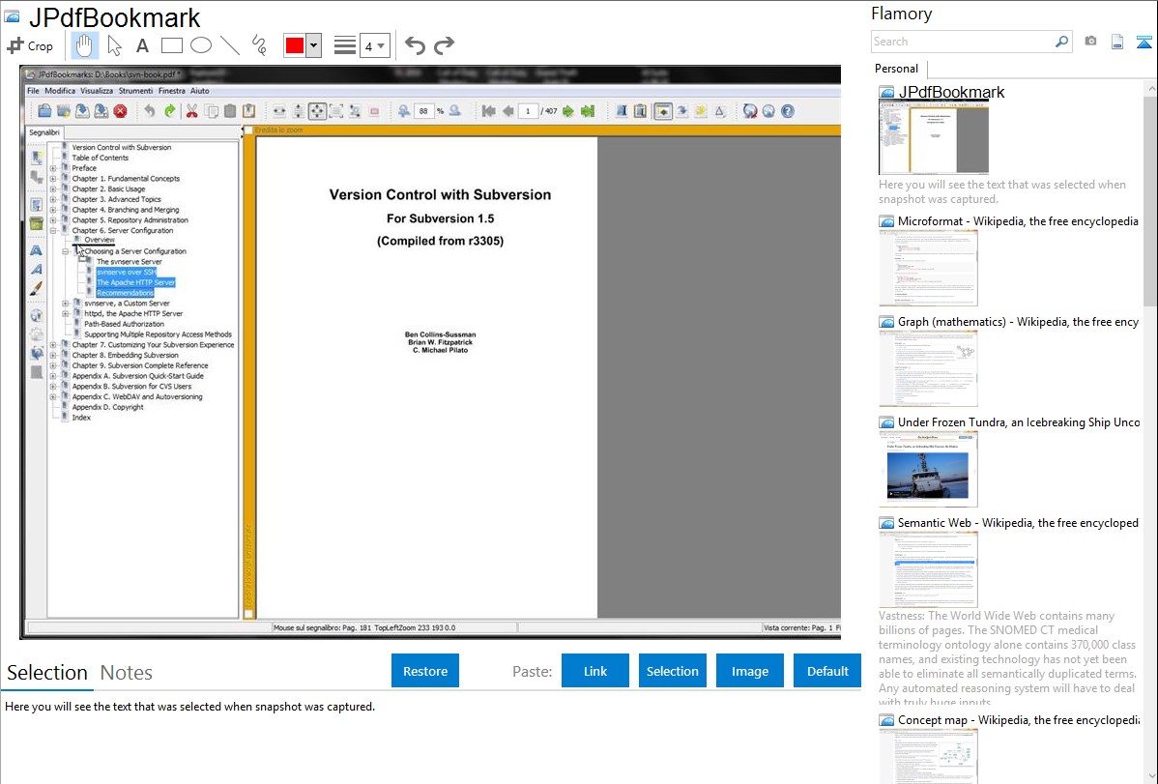
Task: Click the Concept map snapshot title
Action: pos(1018,720)
